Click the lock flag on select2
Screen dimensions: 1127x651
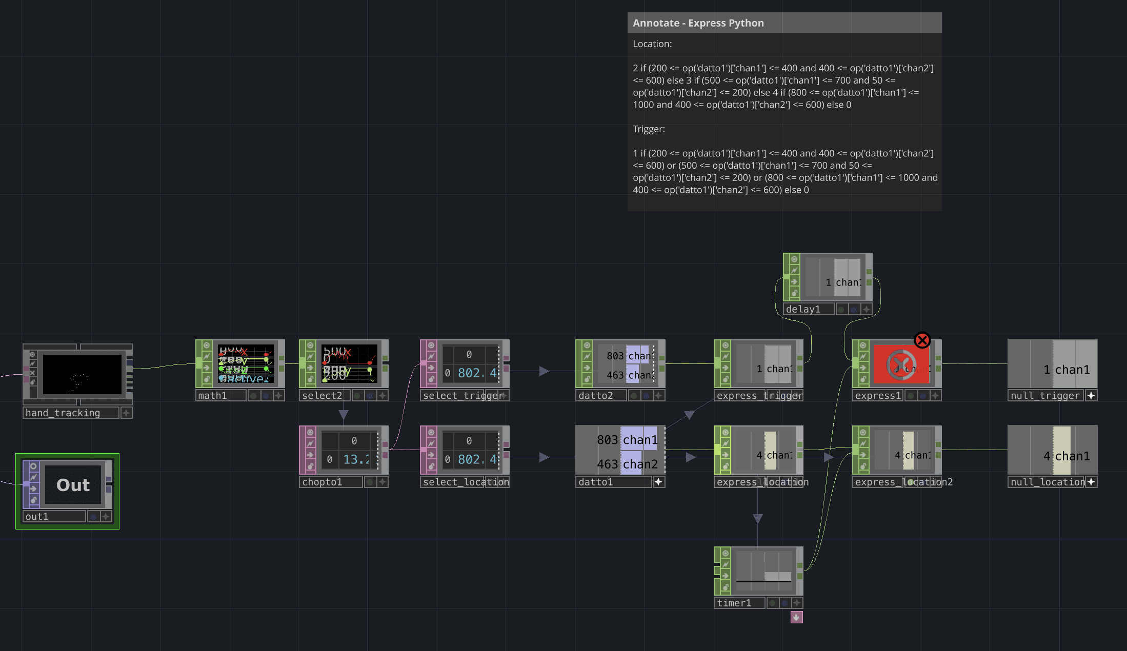pyautogui.click(x=311, y=379)
